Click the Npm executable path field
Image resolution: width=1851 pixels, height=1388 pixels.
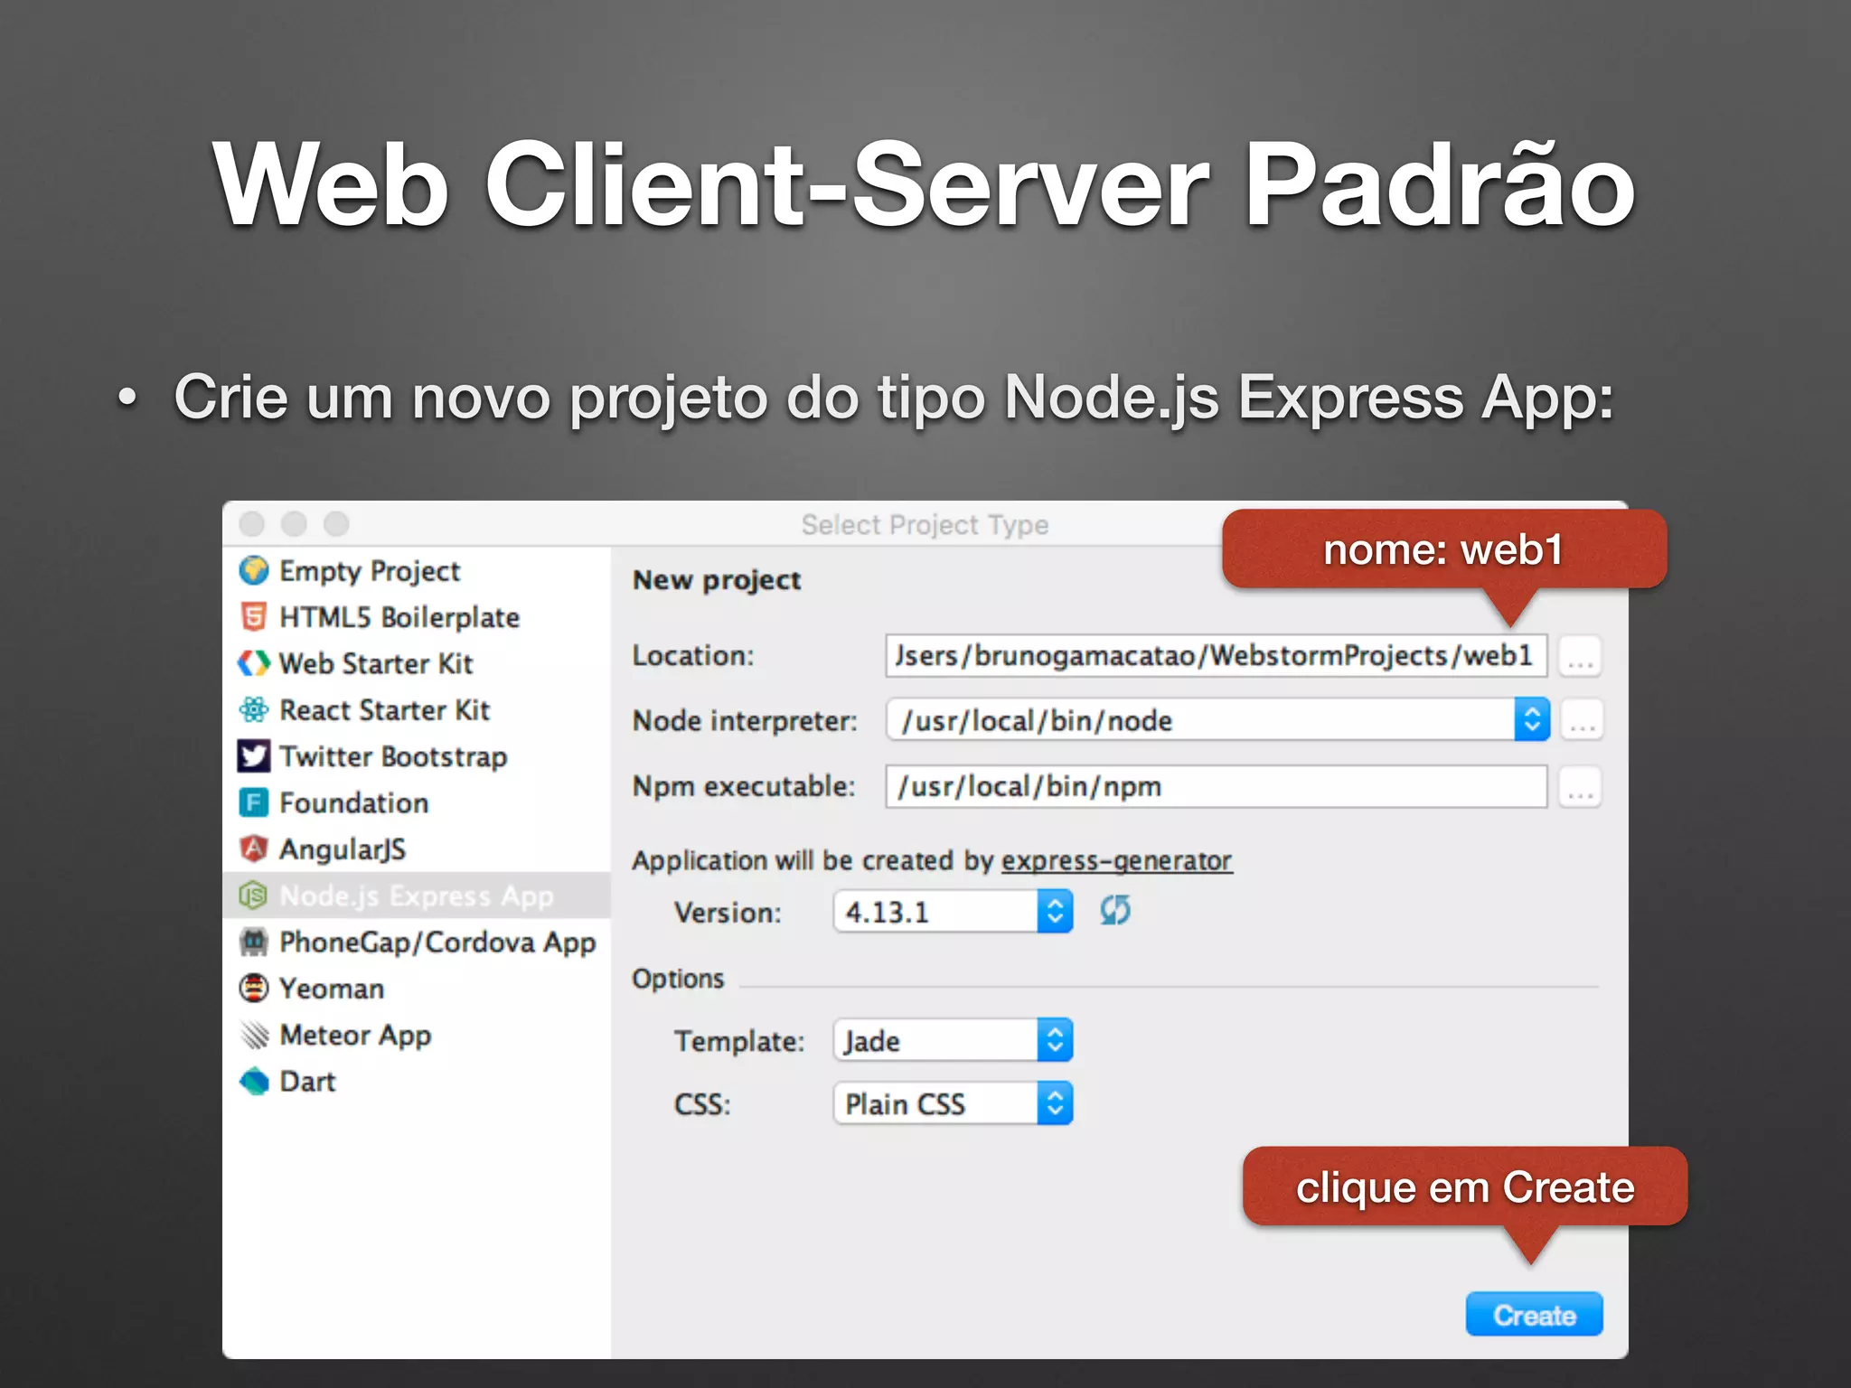[1217, 786]
